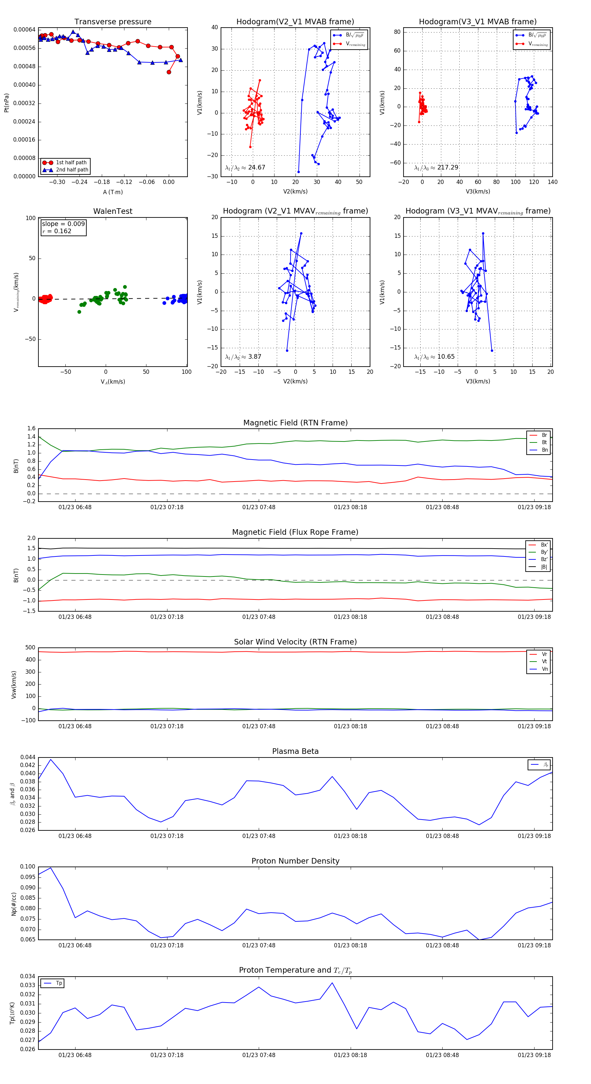Select '2nd half path' legend entry
The width and height of the screenshot is (591, 1084).
point(66,170)
